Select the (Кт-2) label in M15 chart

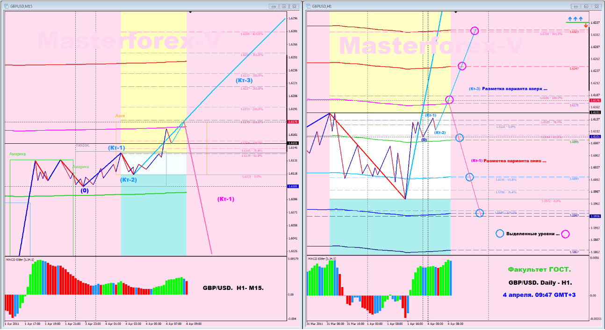coord(129,180)
